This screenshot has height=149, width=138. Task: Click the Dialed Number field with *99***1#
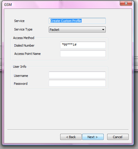(x=83, y=45)
